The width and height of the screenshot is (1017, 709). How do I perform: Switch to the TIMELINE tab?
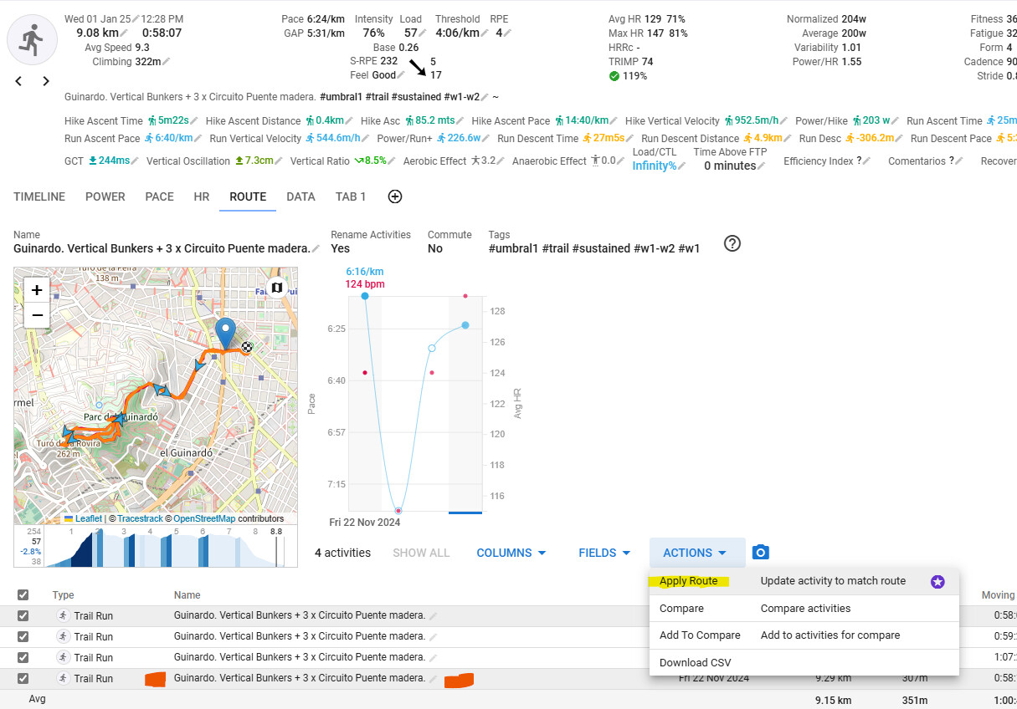click(x=39, y=196)
